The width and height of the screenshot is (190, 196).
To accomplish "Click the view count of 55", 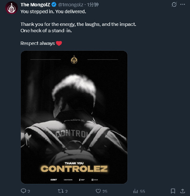I will pos(142,191).
